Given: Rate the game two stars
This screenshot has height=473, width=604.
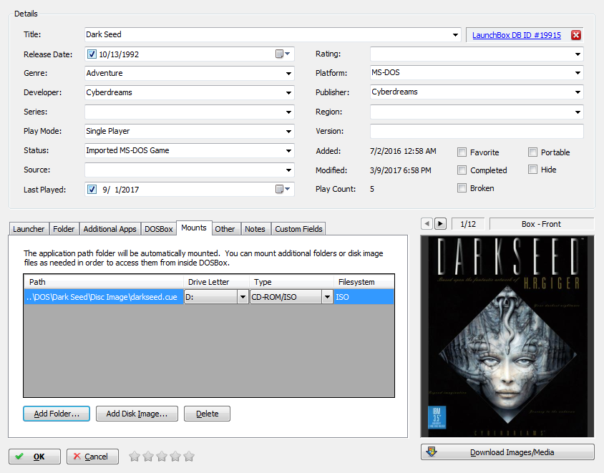Looking at the screenshot, I should 148,457.
